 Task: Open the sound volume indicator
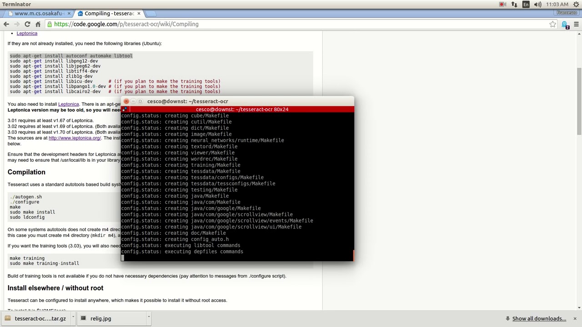tap(537, 4)
